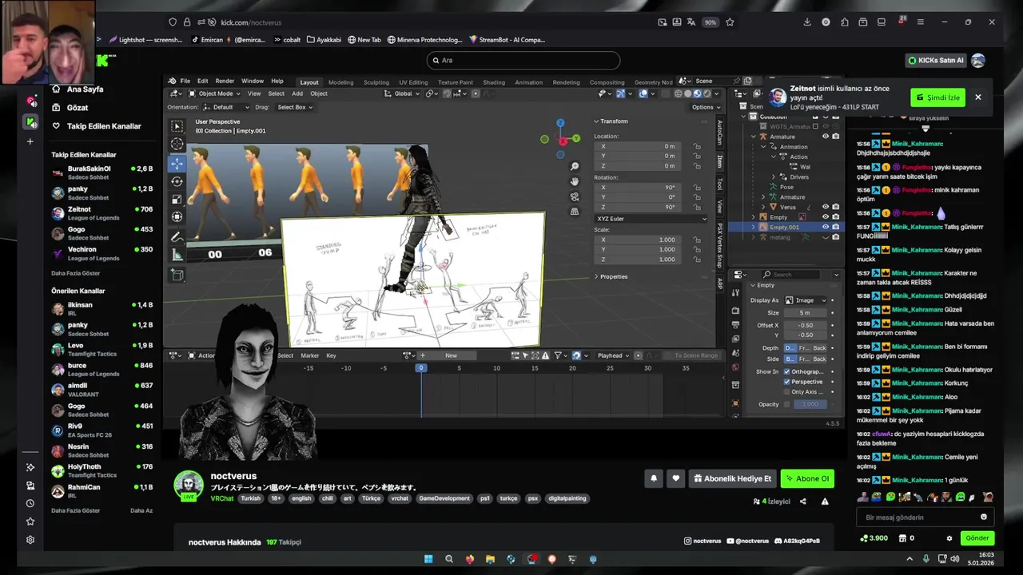Switch to Sculpting workspace tab

376,82
